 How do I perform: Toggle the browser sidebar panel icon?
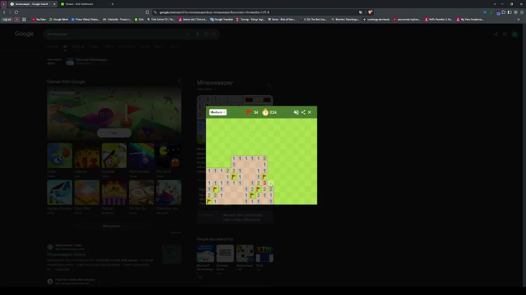[510, 12]
